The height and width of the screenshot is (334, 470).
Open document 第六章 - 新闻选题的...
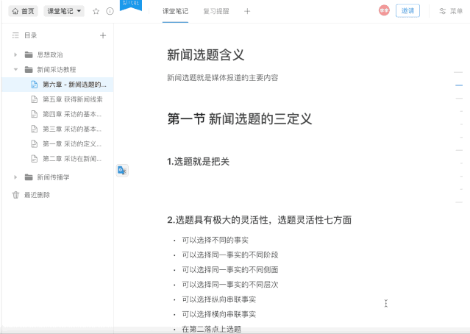[x=57, y=85]
